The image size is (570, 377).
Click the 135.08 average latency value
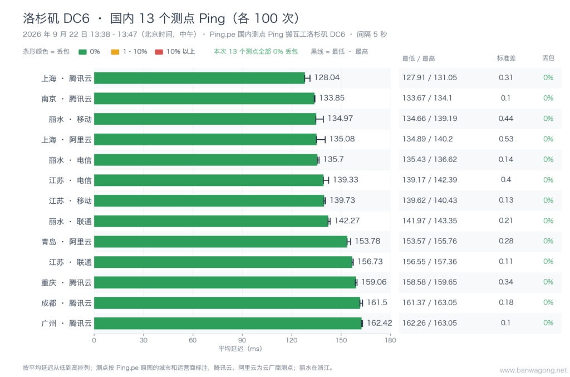(x=342, y=139)
